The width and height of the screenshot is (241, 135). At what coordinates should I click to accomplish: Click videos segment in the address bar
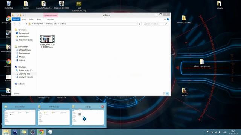tap(63, 24)
